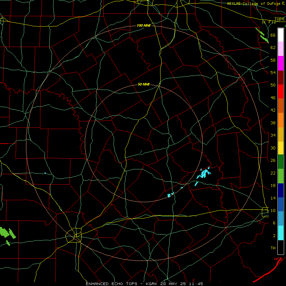Click the "58" legend value
Image resolution: width=286 pixels, height=286 pixels.
pyautogui.click(x=273, y=60)
